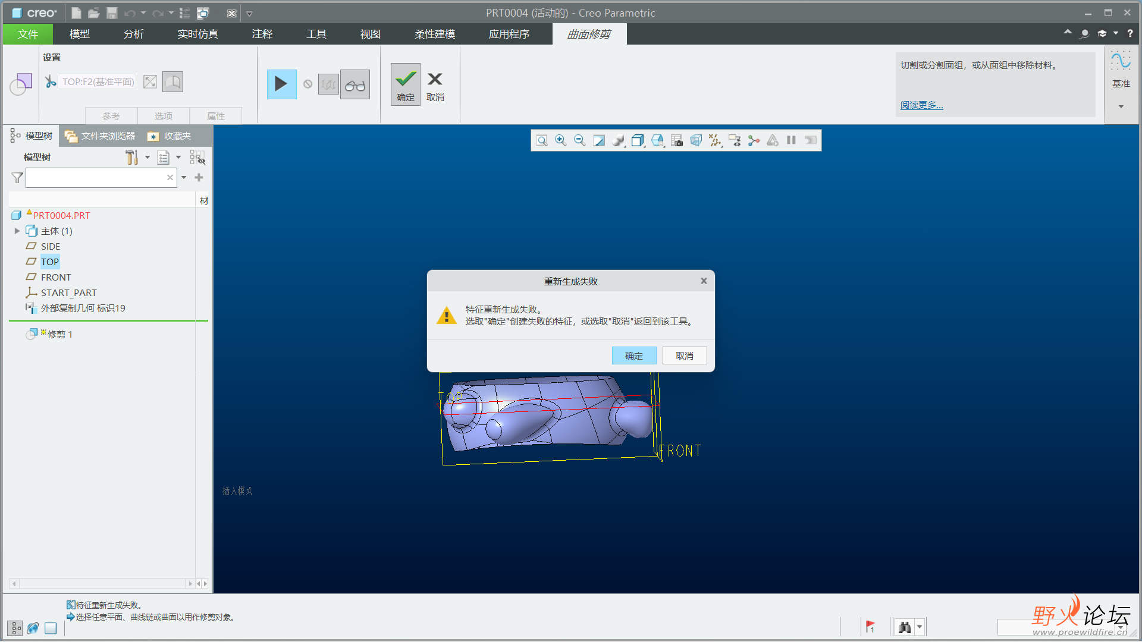Select the SIDE datum plane in tree

[x=51, y=246]
